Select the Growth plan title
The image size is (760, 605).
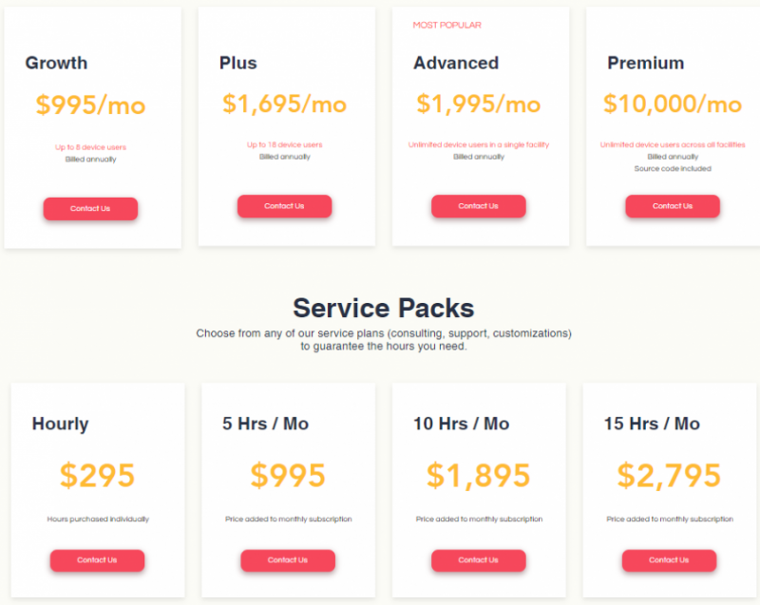(56, 63)
